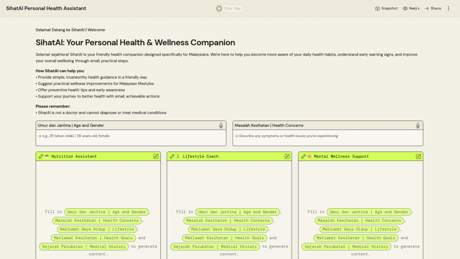The height and width of the screenshot is (259, 460).
Task: Open edit icon on Nutrition Assistant card
Action: click(156, 156)
